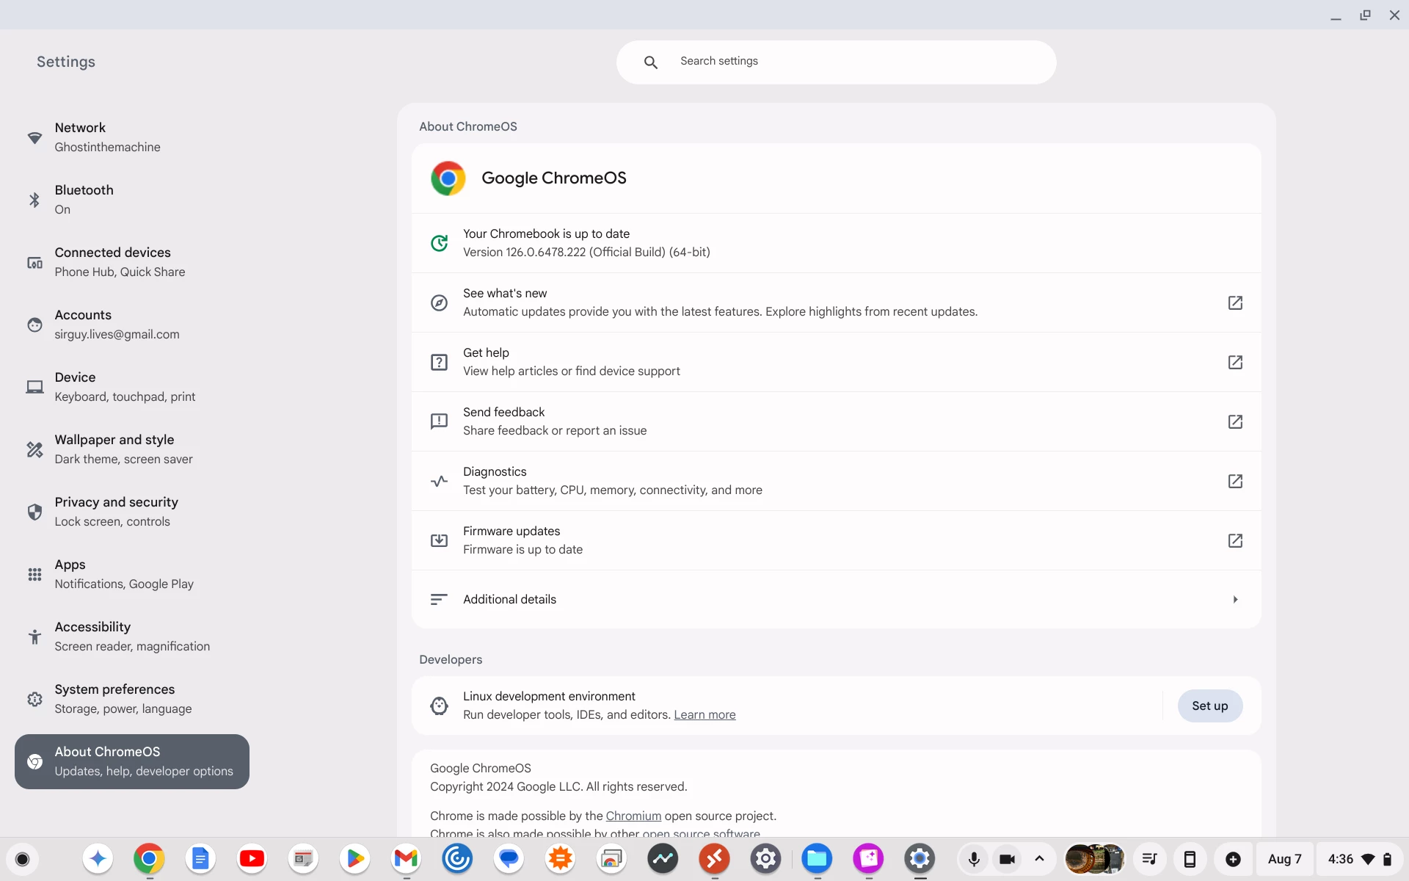Open the Aug 7 calendar date
The width and height of the screenshot is (1409, 881).
(x=1284, y=859)
